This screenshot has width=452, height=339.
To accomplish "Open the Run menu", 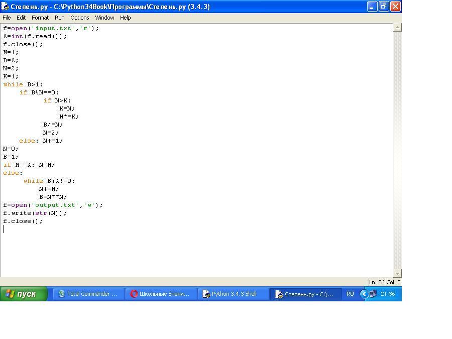I will click(60, 18).
